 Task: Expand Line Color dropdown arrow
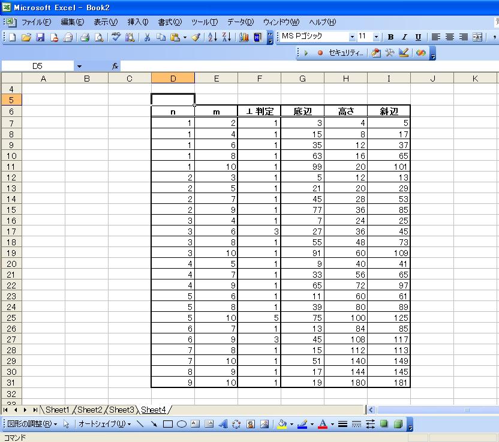click(312, 424)
